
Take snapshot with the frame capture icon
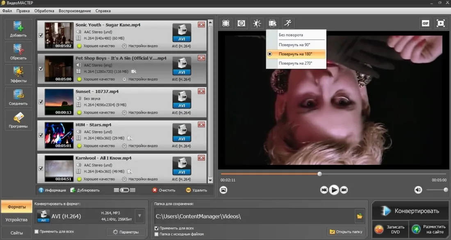pos(223,190)
